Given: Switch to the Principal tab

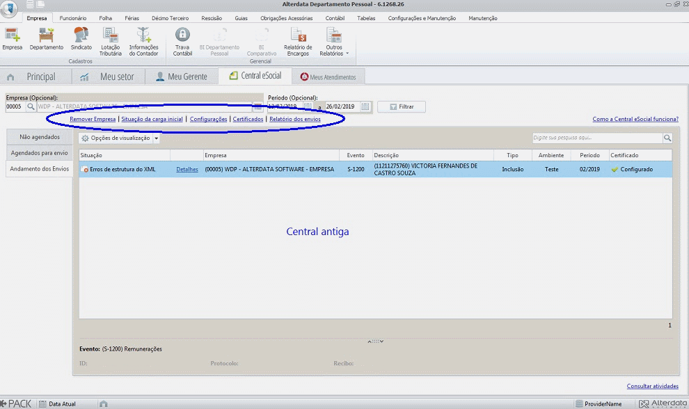Looking at the screenshot, I should (35, 77).
